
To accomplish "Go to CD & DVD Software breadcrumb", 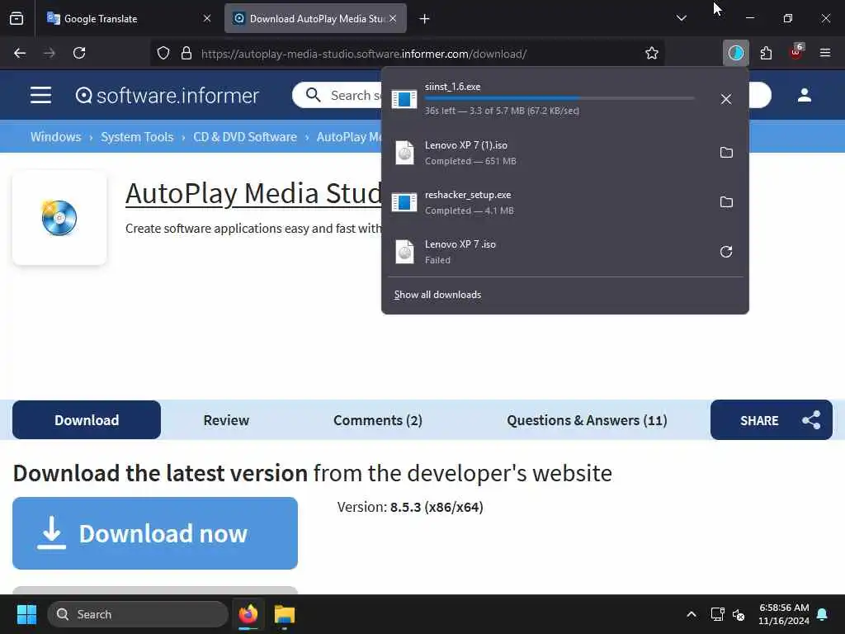I will pos(245,137).
